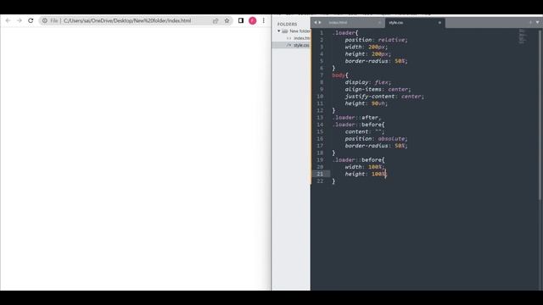
Task: Open Chrome profile avatar
Action: (x=253, y=20)
